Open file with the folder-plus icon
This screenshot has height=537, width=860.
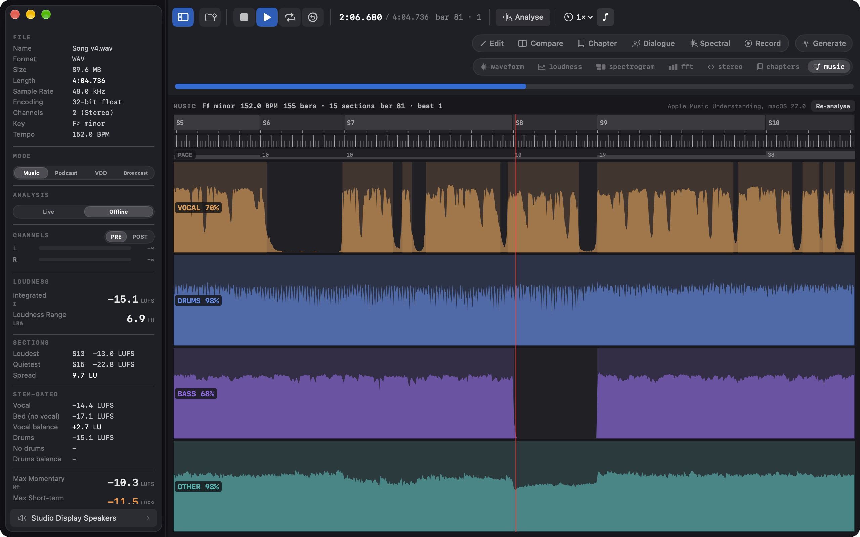pos(210,17)
